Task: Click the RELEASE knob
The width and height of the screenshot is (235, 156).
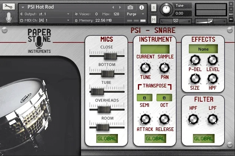Action: 164,119
